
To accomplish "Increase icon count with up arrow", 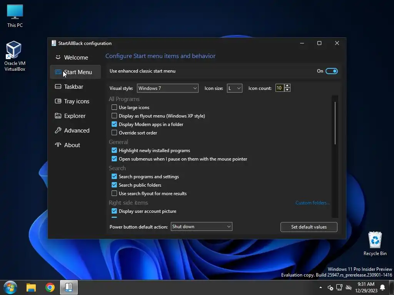I will coord(287,86).
